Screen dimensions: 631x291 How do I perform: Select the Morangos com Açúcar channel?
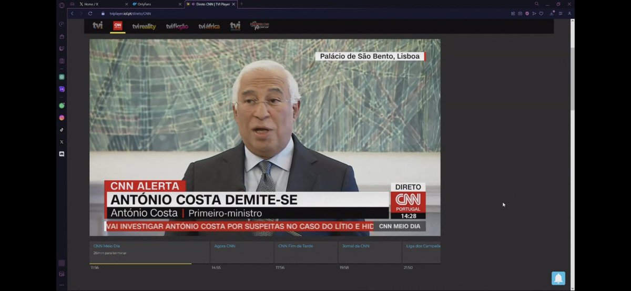pos(259,25)
